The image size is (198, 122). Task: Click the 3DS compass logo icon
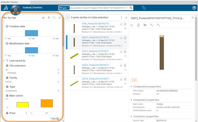coord(16,10)
